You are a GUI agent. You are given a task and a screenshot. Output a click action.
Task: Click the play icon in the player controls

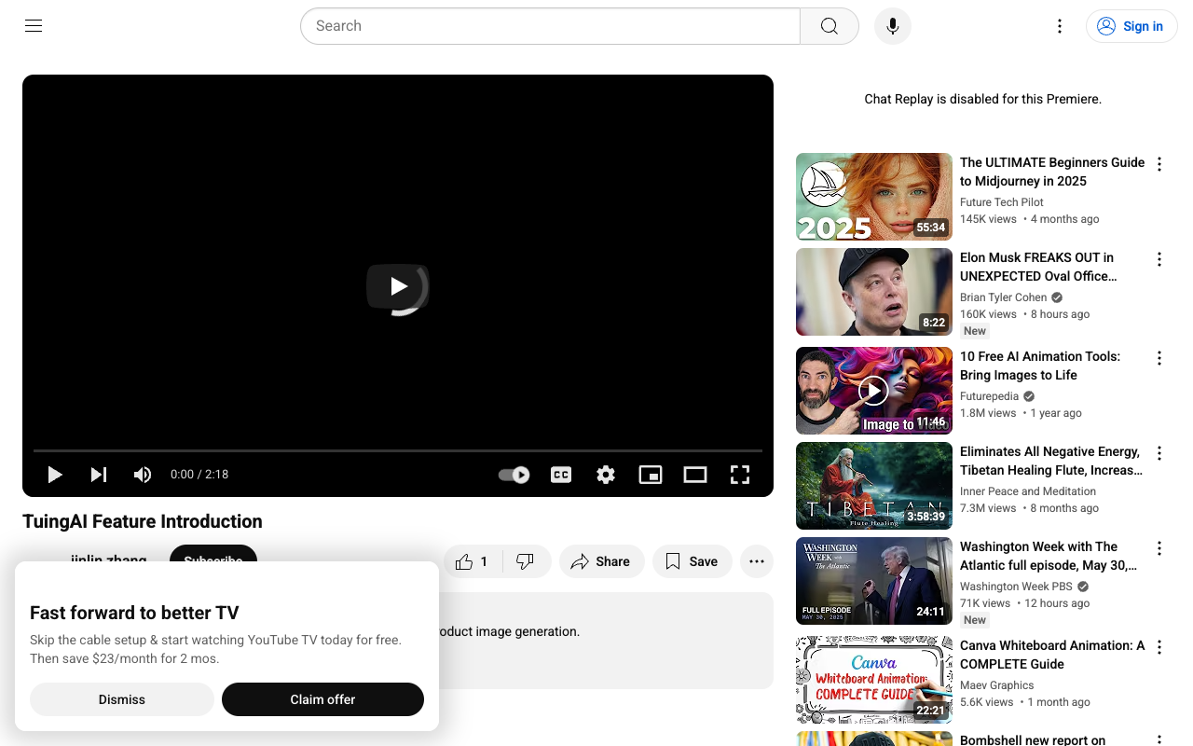point(55,475)
